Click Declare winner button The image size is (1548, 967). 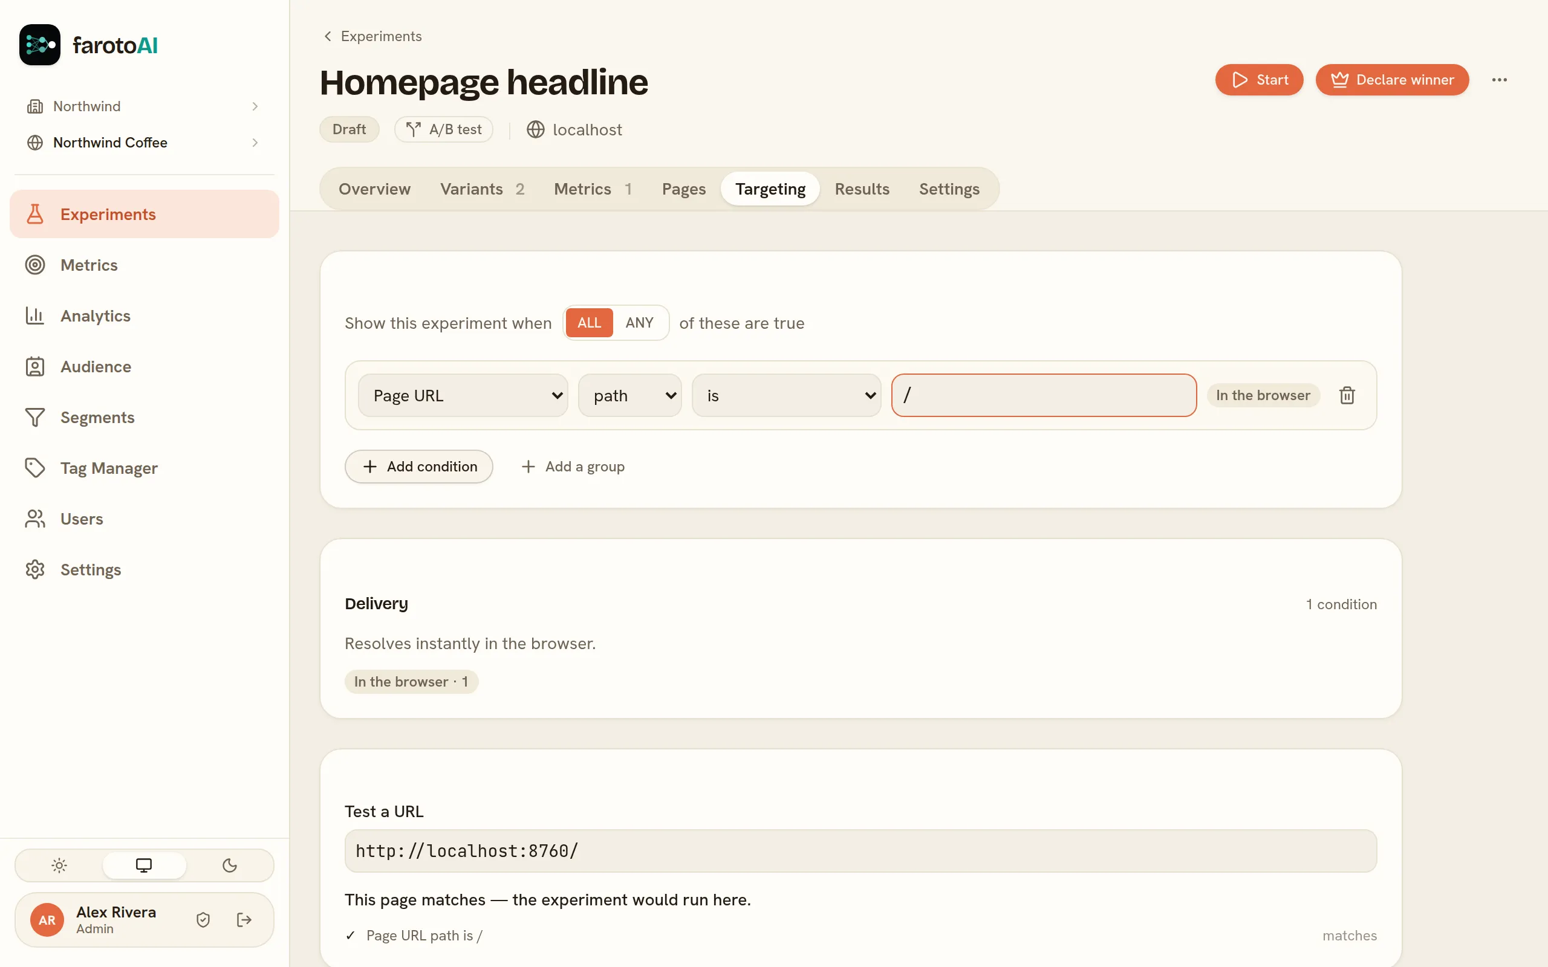(1392, 80)
